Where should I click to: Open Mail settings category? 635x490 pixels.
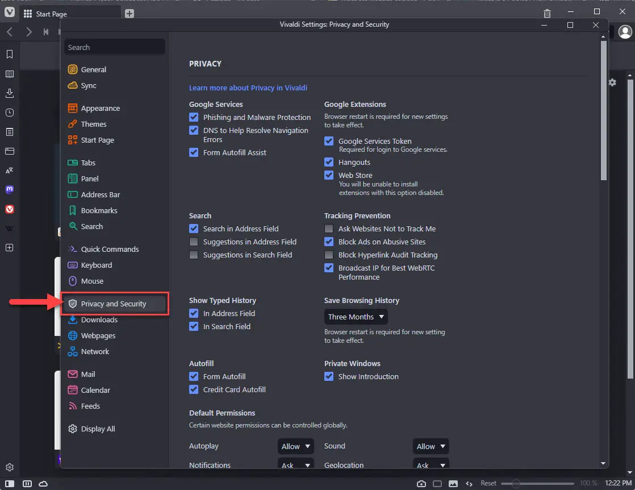(x=114, y=375)
